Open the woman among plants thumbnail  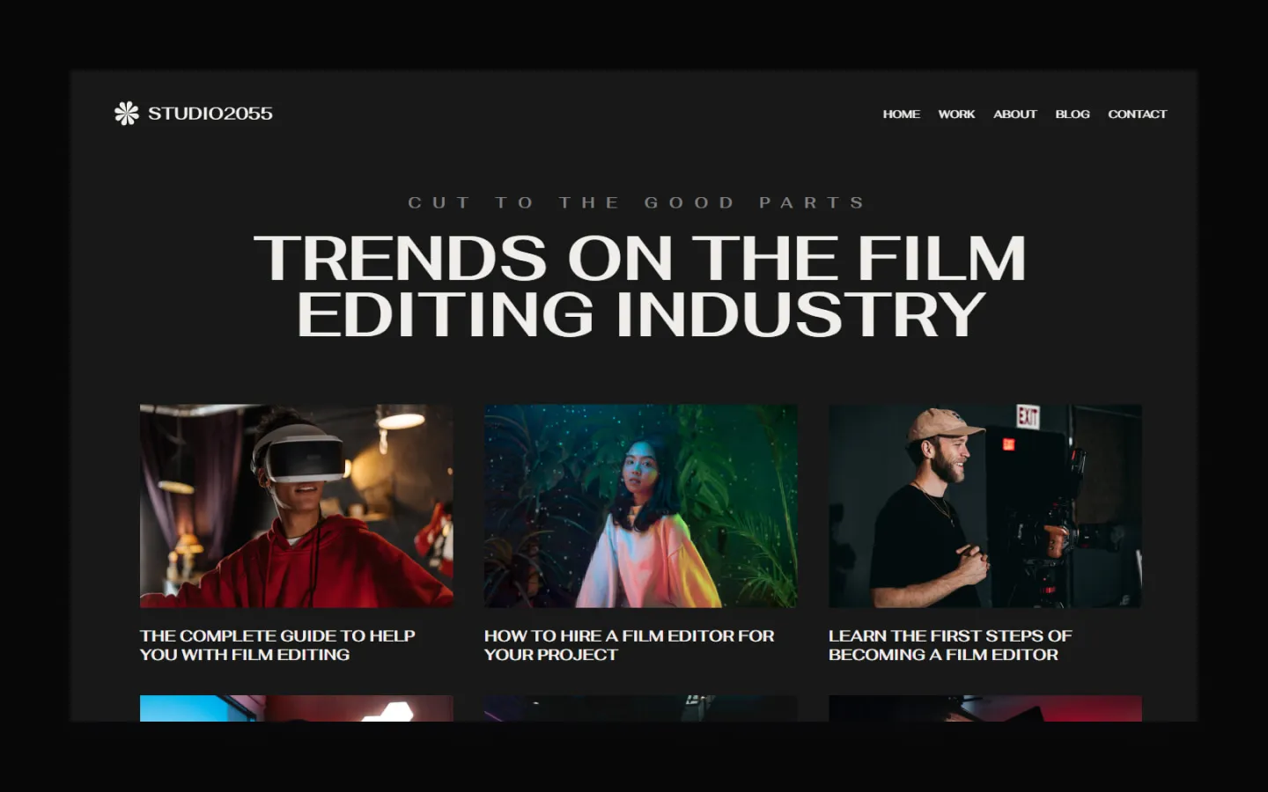640,506
